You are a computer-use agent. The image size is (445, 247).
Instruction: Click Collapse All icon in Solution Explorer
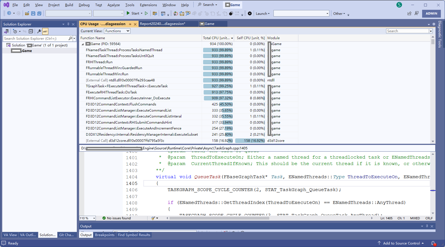[x=31, y=31]
